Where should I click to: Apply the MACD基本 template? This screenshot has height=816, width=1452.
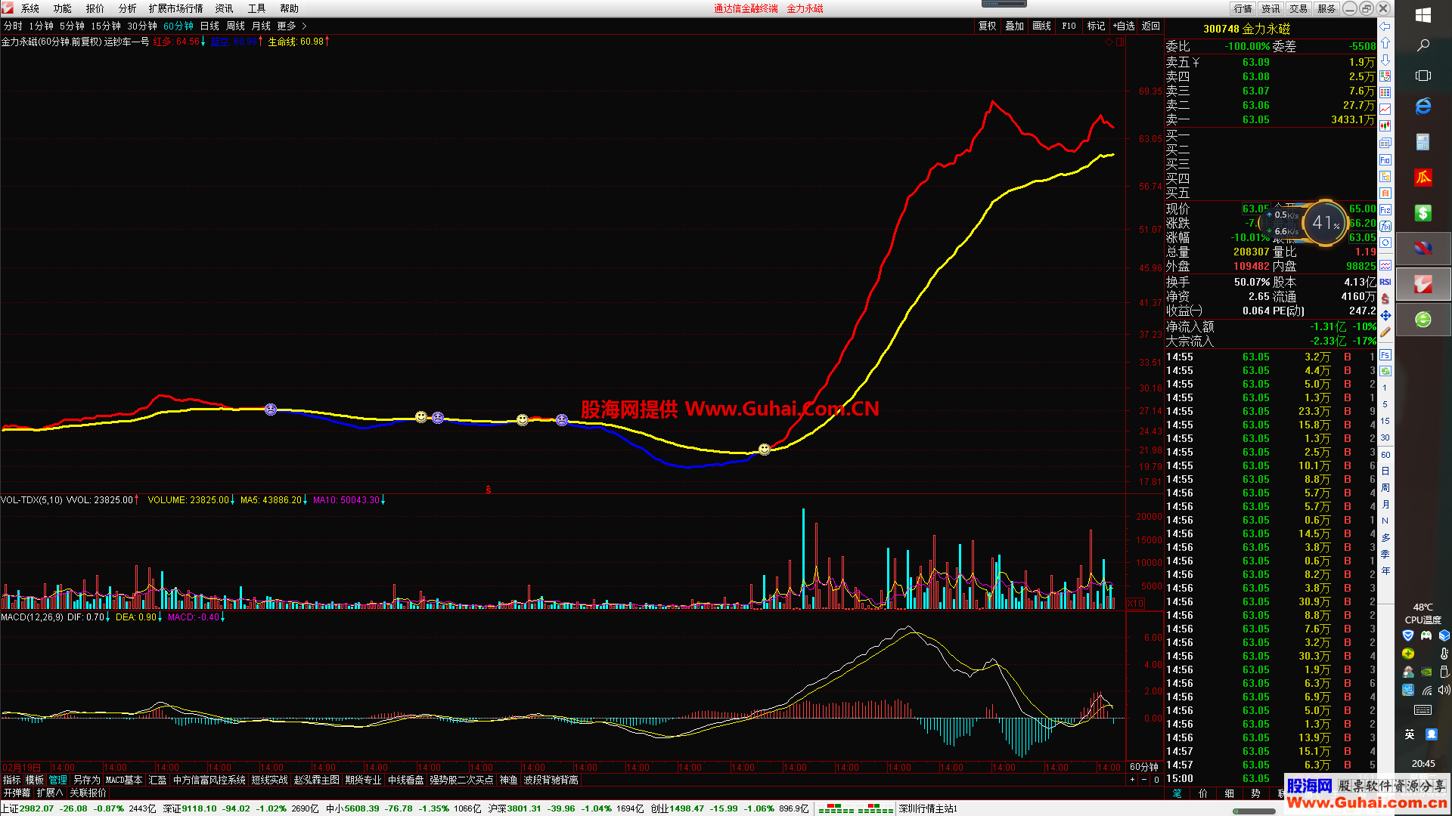[x=123, y=780]
